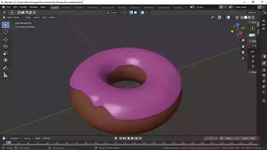Open object visibility filter dropdown
267x150 pixels.
(x=213, y=17)
